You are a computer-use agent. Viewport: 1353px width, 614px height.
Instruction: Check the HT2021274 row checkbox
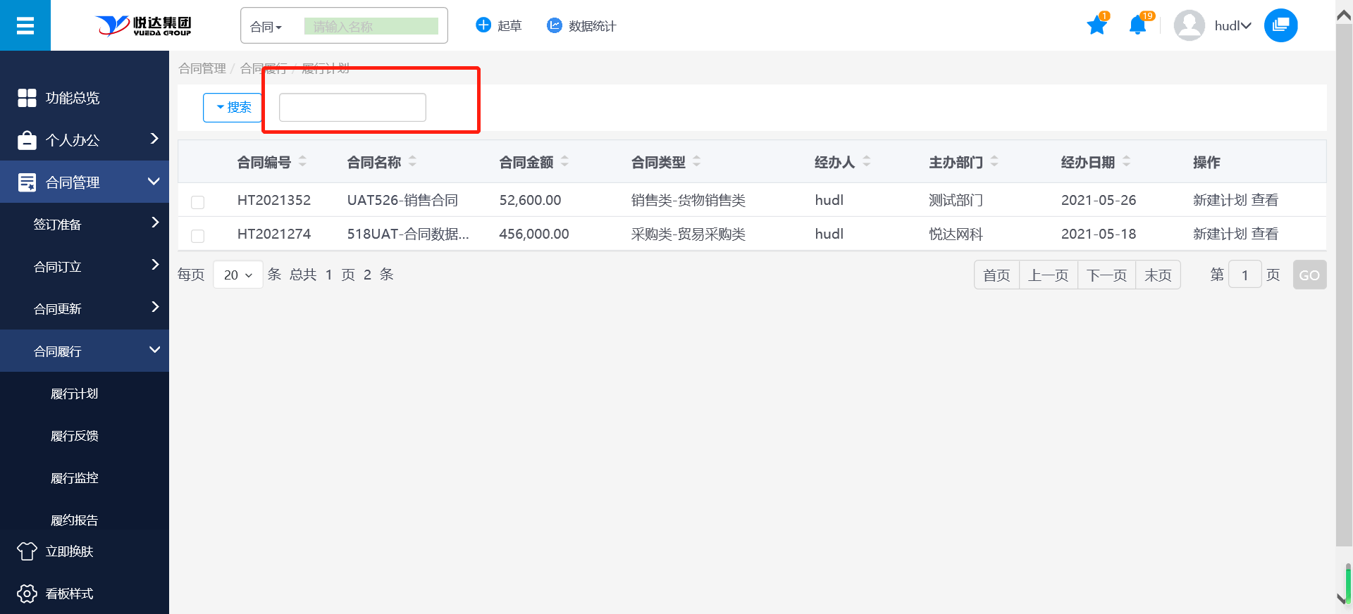(198, 236)
